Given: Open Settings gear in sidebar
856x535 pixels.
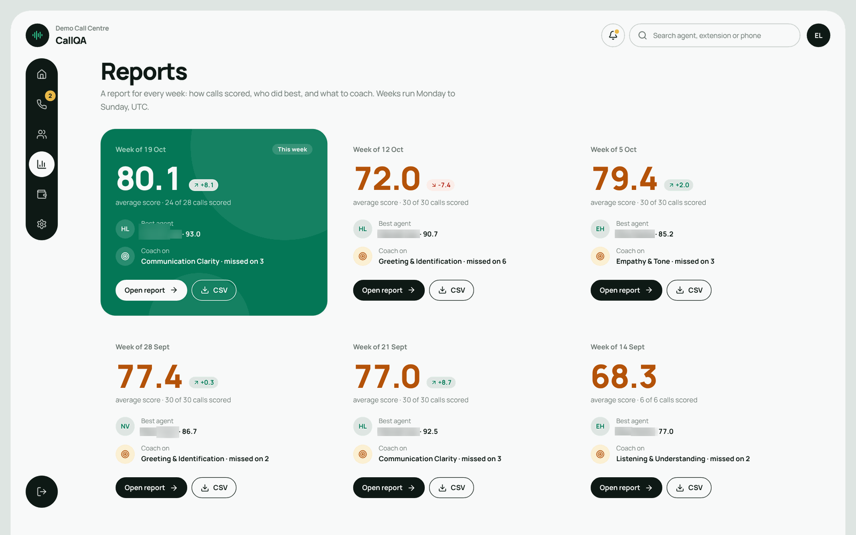Looking at the screenshot, I should (x=42, y=224).
